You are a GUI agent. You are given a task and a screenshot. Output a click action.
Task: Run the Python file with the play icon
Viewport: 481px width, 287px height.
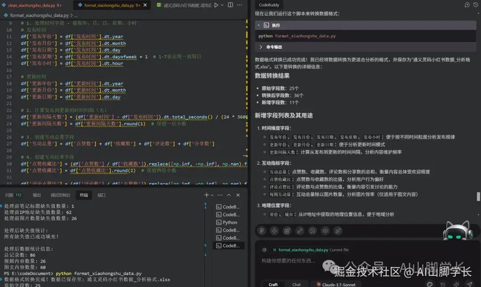point(216,4)
